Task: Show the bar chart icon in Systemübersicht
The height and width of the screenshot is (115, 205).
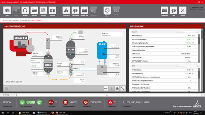Action: (x=117, y=88)
